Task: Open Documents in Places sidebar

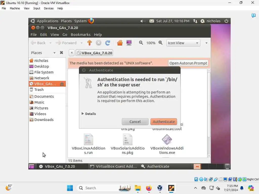Action: (47, 96)
